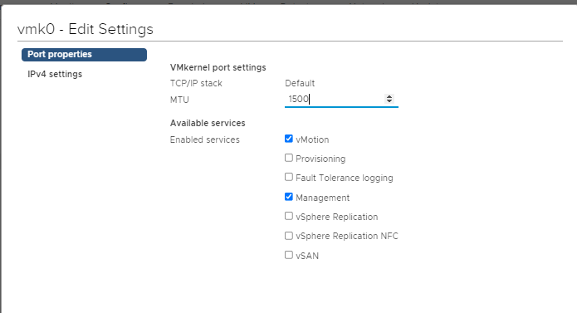The width and height of the screenshot is (577, 313).
Task: Uncheck the Management service checkbox
Action: point(289,197)
